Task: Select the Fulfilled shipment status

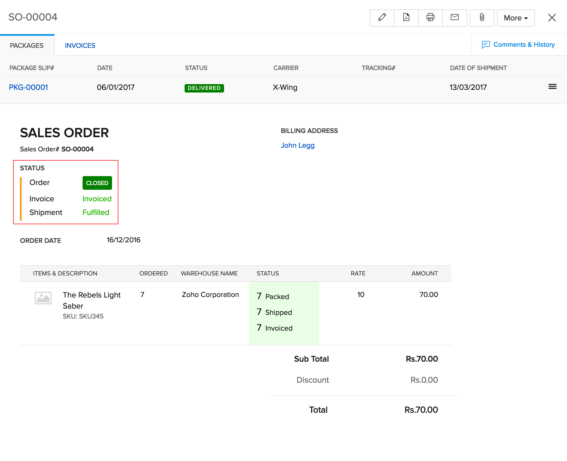Action: click(x=96, y=212)
